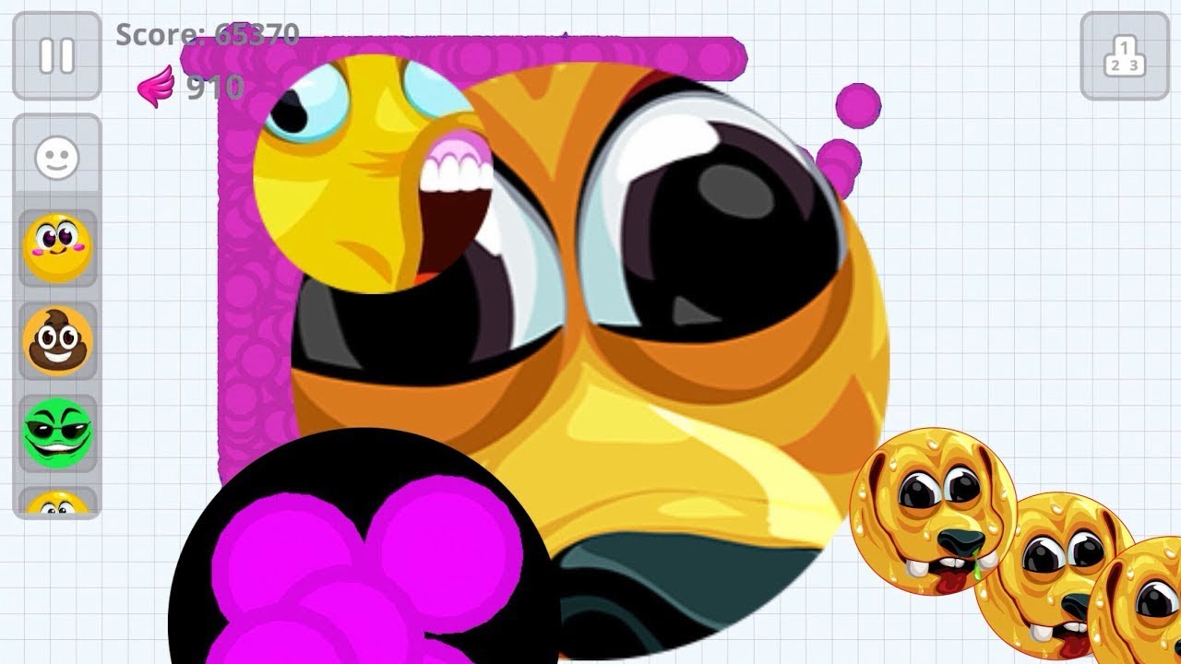
Task: Click the pink wing boost icon
Action: (x=156, y=87)
